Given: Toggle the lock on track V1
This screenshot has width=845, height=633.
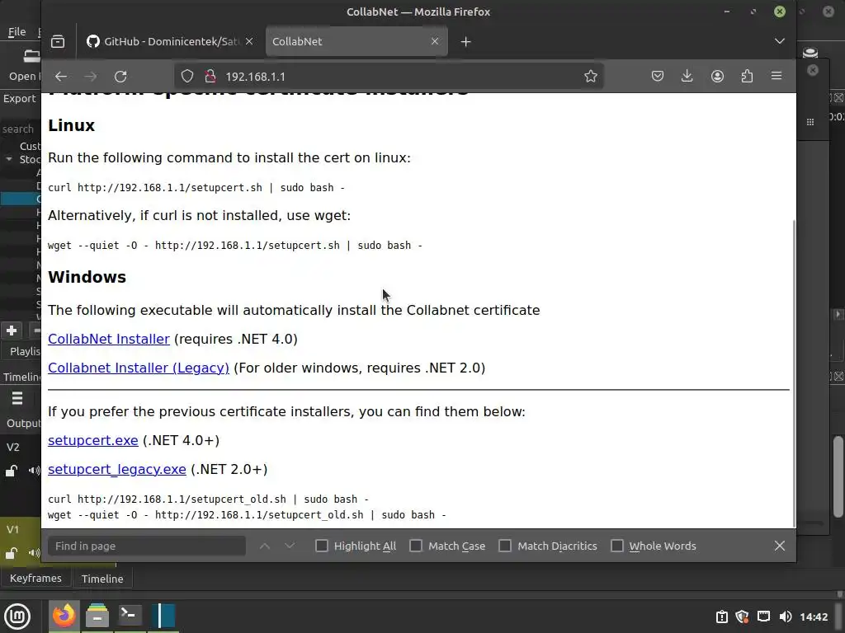Looking at the screenshot, I should (x=12, y=553).
